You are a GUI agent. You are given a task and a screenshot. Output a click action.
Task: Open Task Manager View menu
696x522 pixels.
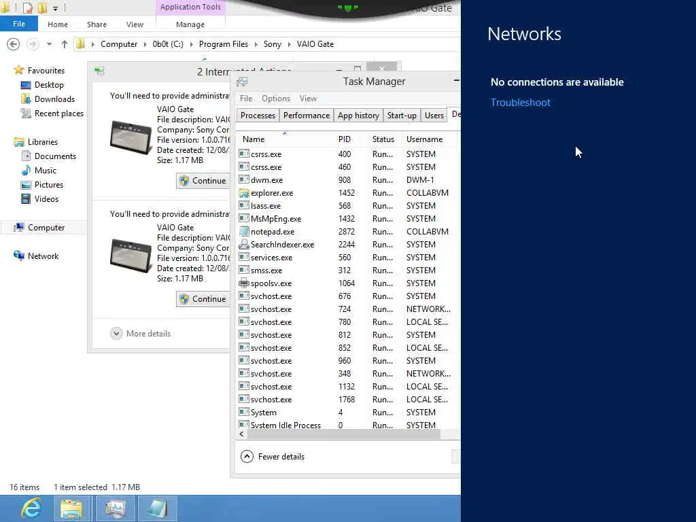308,99
